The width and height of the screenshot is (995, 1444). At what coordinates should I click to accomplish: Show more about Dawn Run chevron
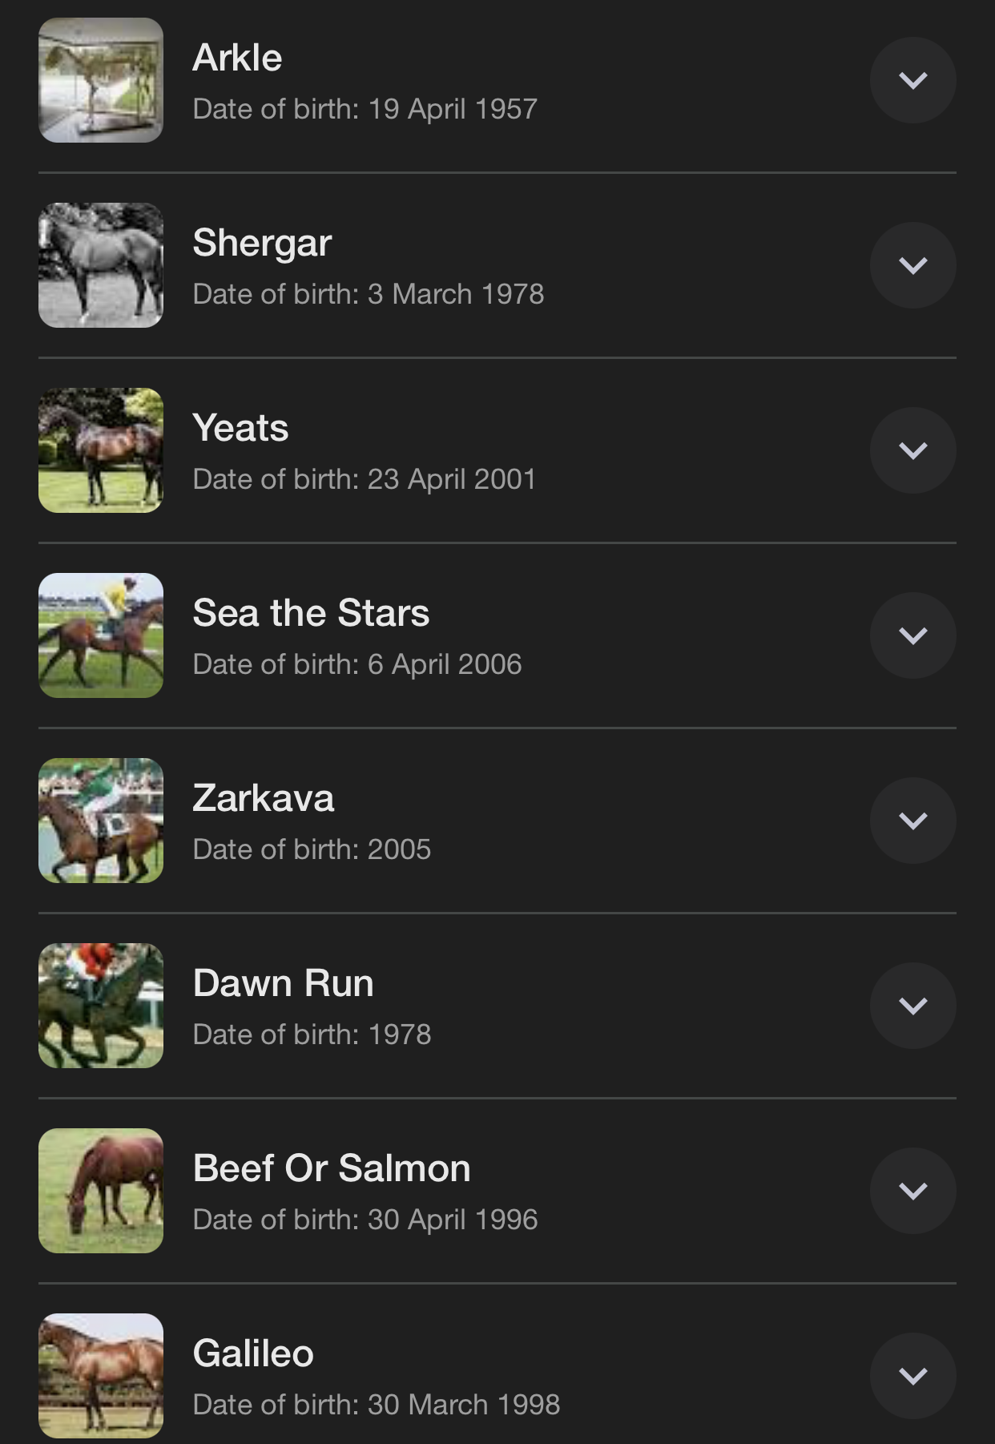click(x=912, y=1006)
